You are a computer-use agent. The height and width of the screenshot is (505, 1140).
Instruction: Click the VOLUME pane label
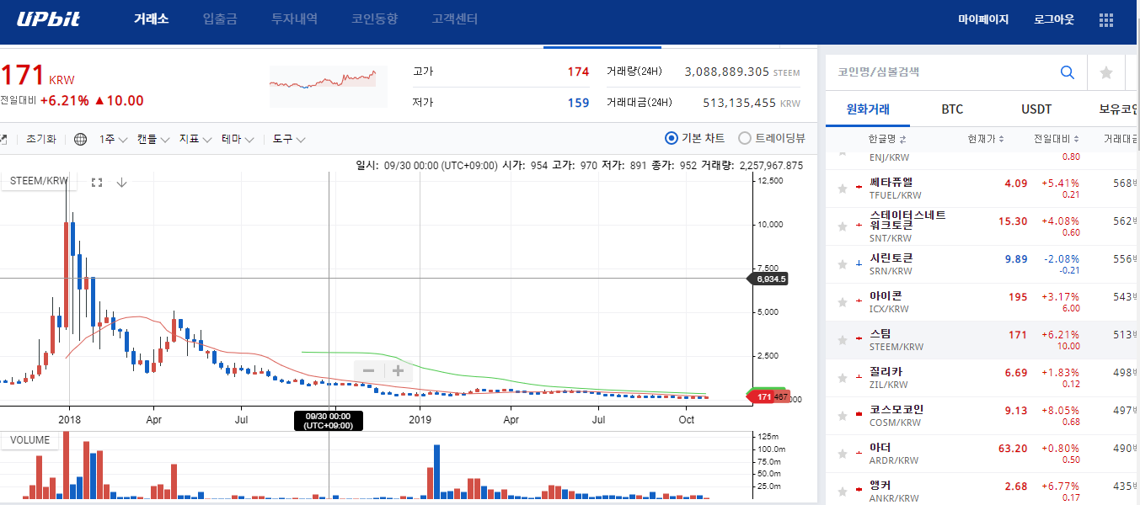[29, 440]
